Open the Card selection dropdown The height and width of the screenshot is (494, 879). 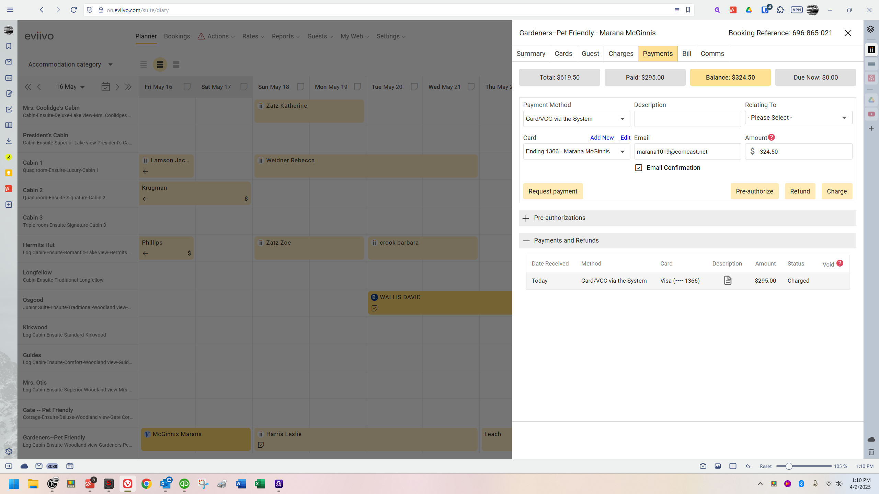[577, 151]
